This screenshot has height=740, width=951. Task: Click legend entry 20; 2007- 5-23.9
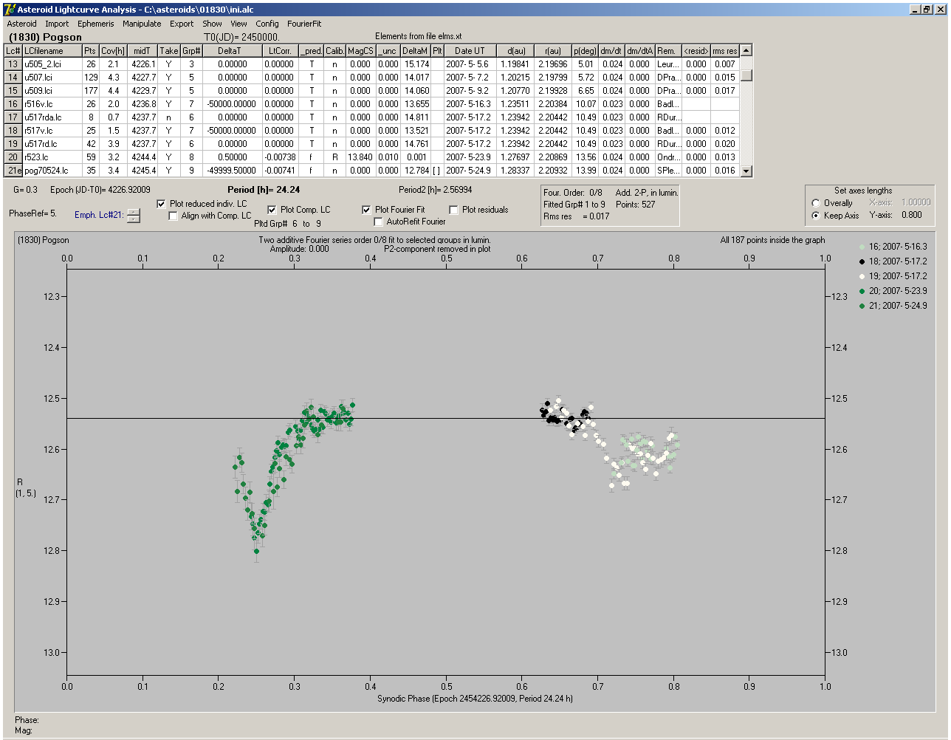click(892, 291)
